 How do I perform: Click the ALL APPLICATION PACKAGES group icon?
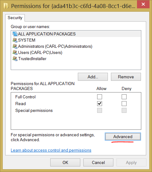(15, 34)
